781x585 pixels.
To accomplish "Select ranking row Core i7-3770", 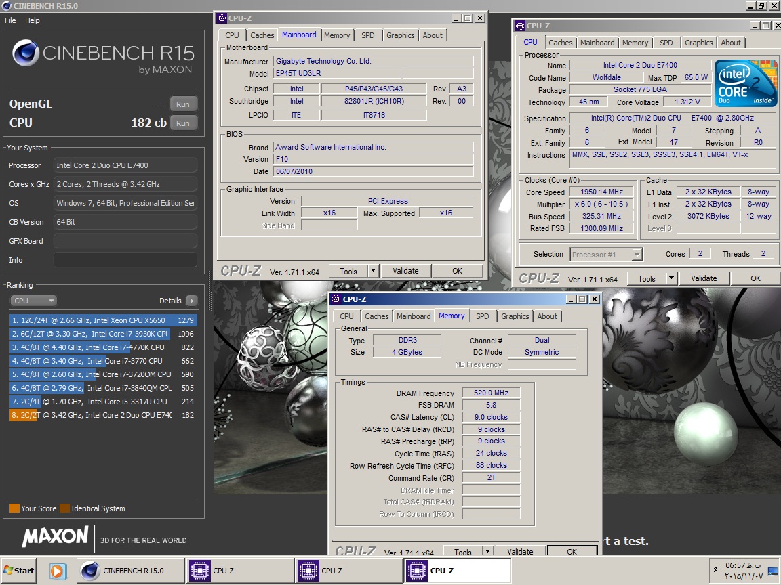I will (103, 361).
